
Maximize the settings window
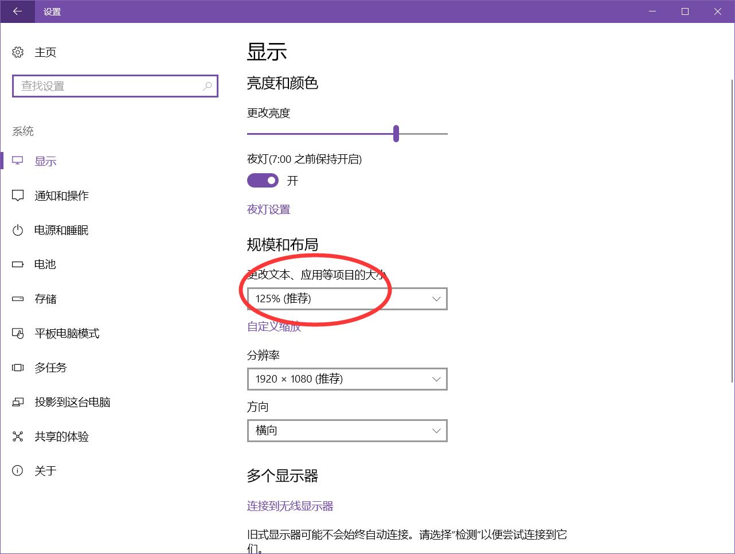[685, 11]
